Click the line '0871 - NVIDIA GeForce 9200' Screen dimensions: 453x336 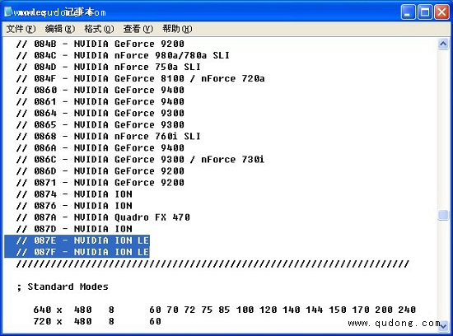100,183
